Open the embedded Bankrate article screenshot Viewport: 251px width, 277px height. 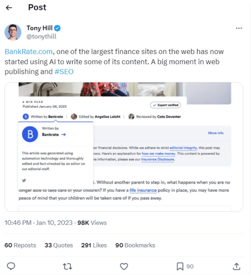click(124, 147)
